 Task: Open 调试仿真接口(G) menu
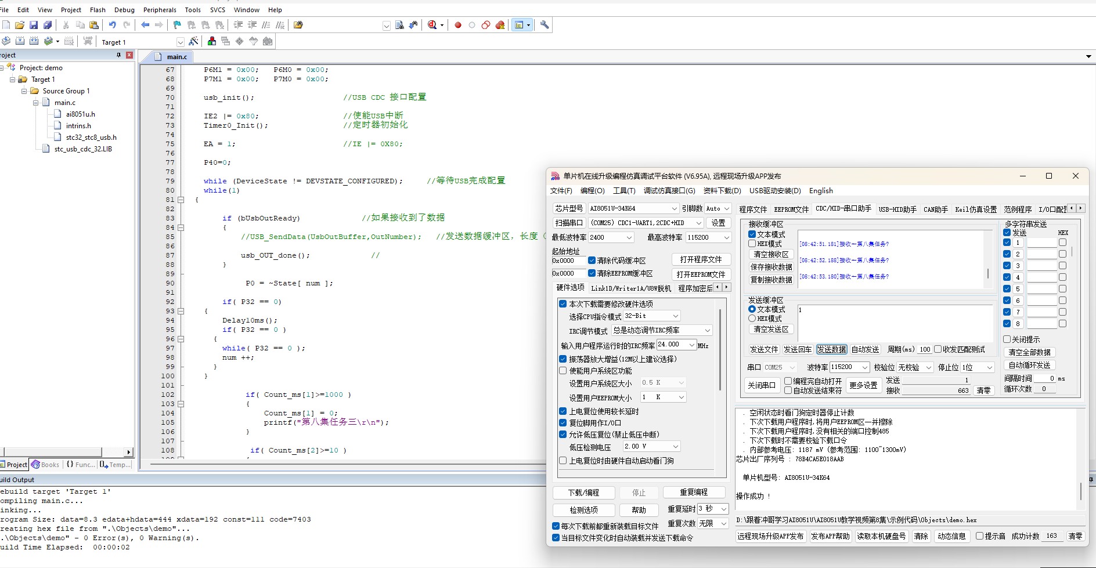pos(669,191)
